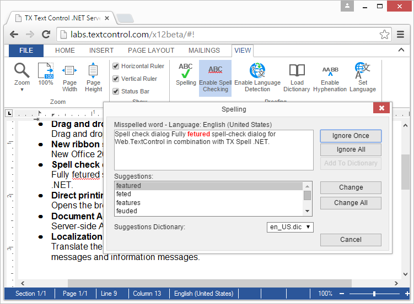Enable Hyphenation in ribbon
Viewport: 414px width, 304px height.
pyautogui.click(x=330, y=78)
